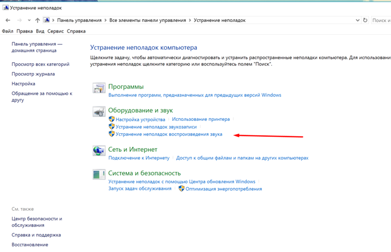Open Настройка in the sidebar
Screen dimensions: 391x252
[23, 84]
